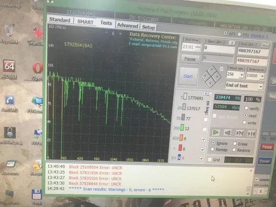Click the diamond navigation arrows control

[211, 76]
